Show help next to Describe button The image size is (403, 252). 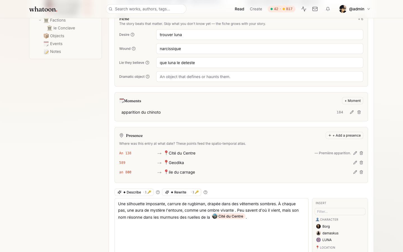point(158,192)
